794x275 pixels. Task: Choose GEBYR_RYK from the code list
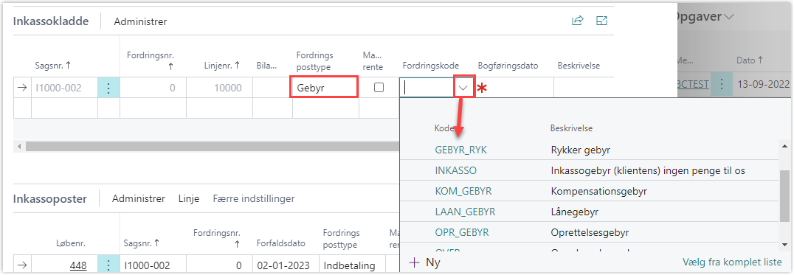tap(460, 150)
